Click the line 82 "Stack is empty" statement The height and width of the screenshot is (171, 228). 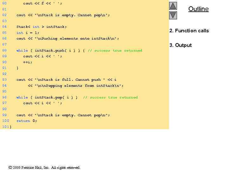pyautogui.click(x=63, y=15)
